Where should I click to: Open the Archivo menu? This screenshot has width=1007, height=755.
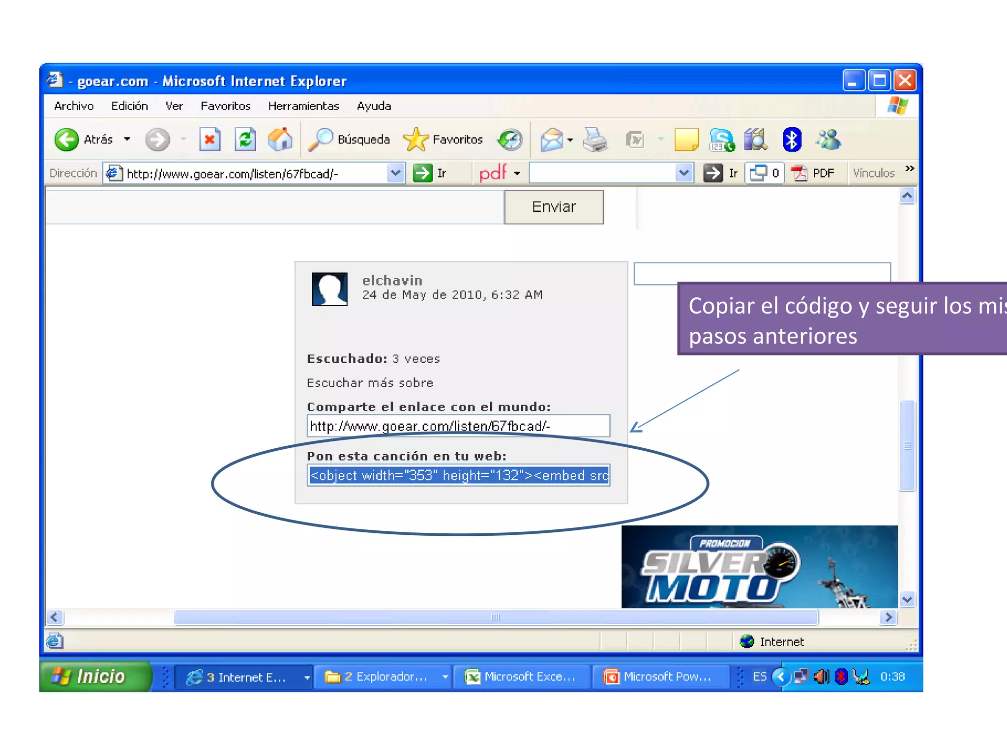[x=74, y=106]
